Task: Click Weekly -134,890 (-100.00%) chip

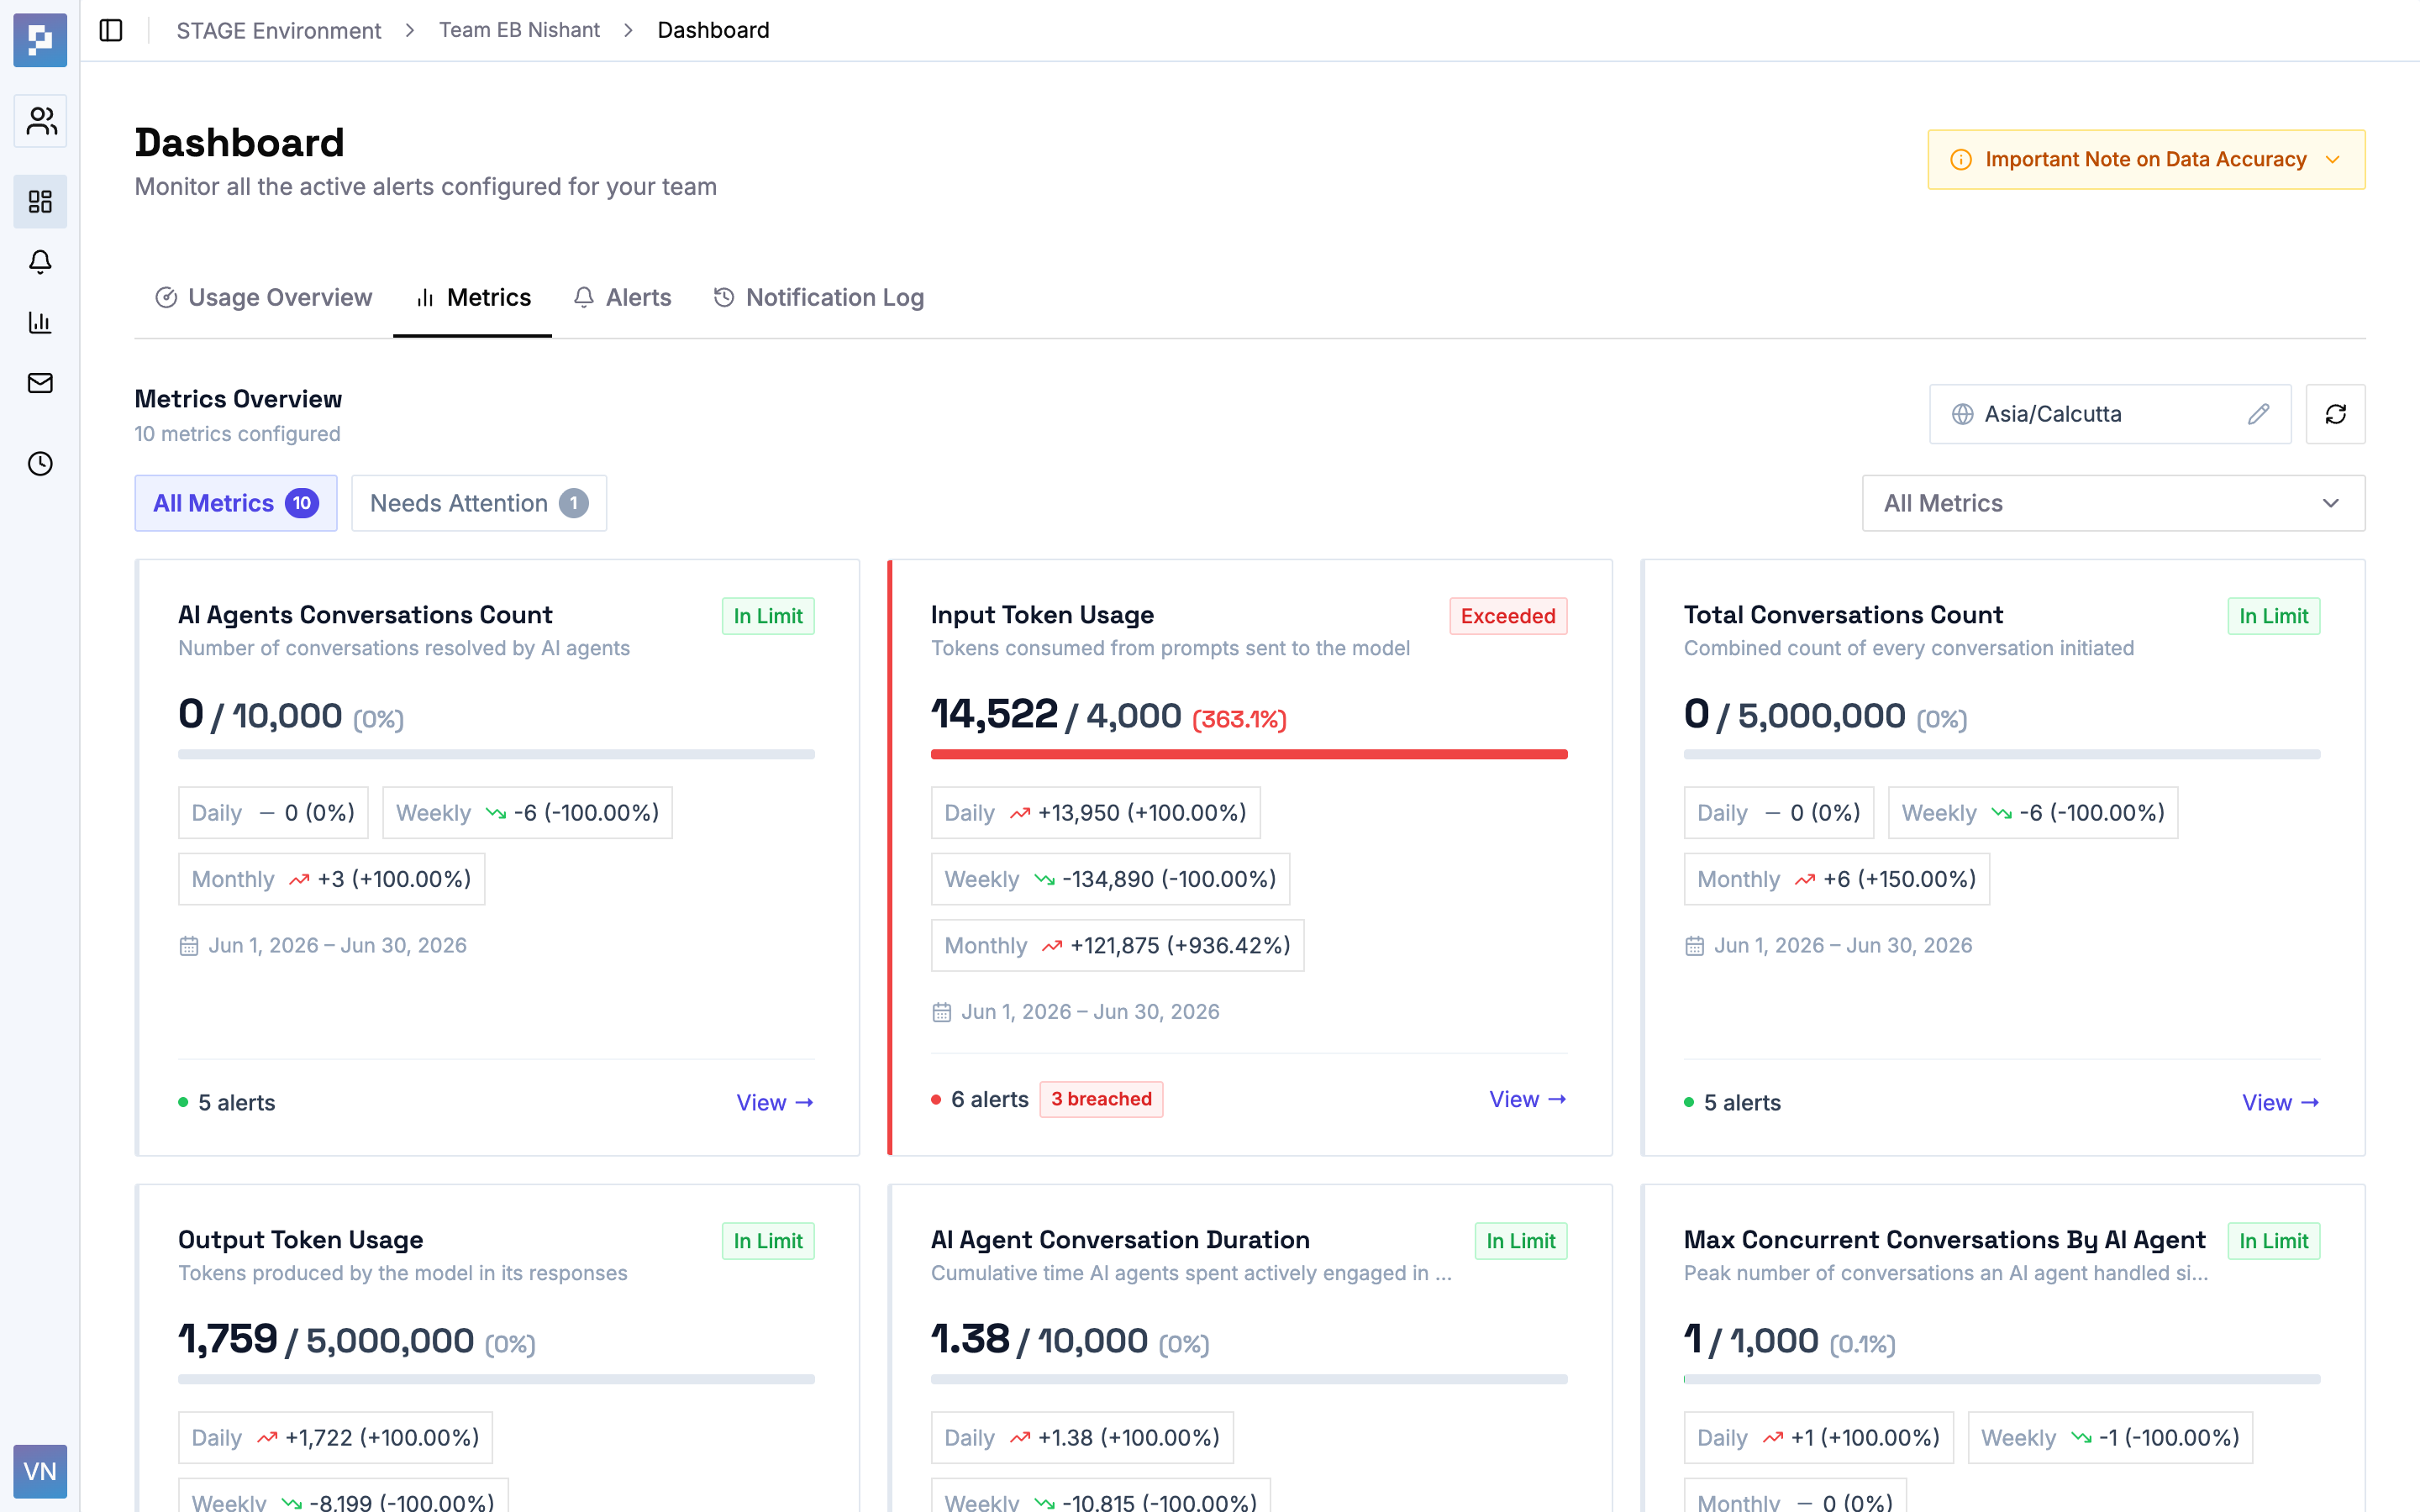Action: (1110, 879)
